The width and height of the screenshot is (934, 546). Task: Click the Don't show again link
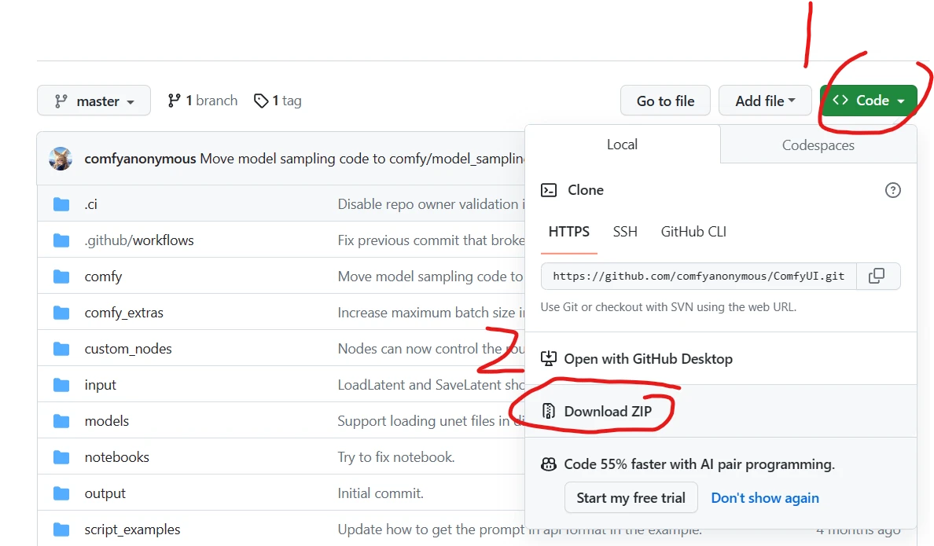click(765, 498)
